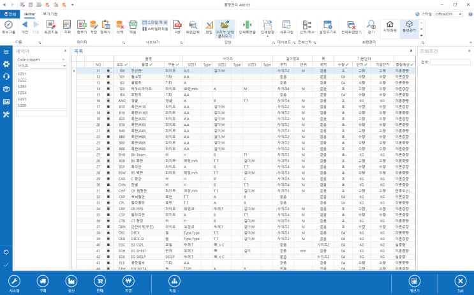Click the 메뉴그룹 compass icon
The image size is (474, 295).
coord(8,25)
